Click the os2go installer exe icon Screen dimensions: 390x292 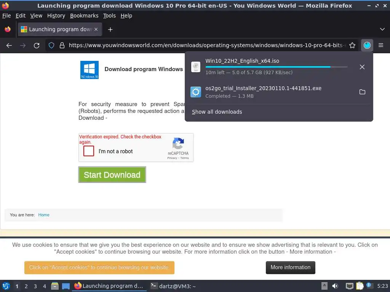point(196,92)
